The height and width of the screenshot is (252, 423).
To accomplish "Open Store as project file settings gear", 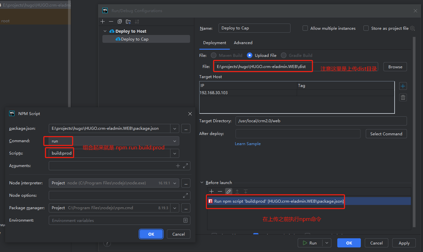I will pyautogui.click(x=412, y=28).
